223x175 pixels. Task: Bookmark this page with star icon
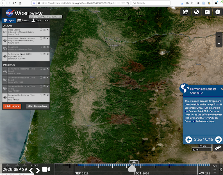pos(128,3)
